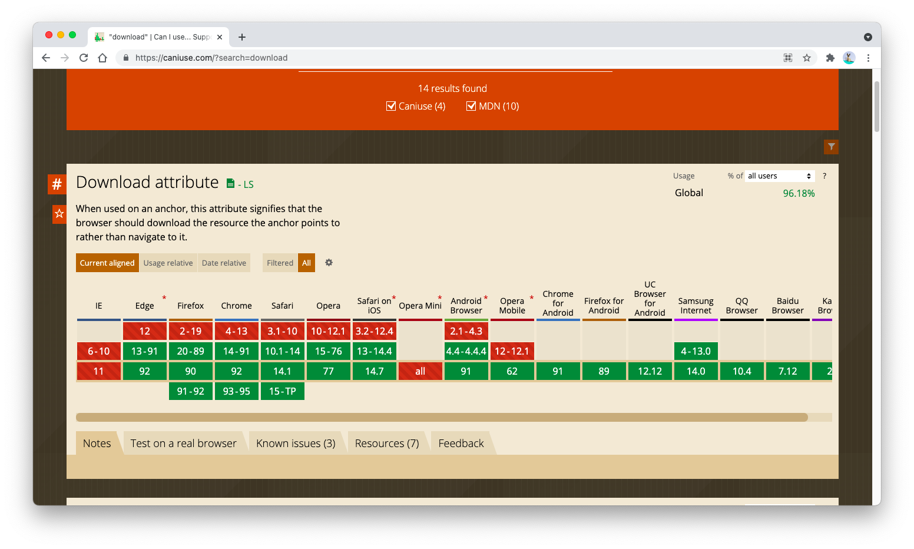Click Chrome 93-95 support cell

pos(237,391)
